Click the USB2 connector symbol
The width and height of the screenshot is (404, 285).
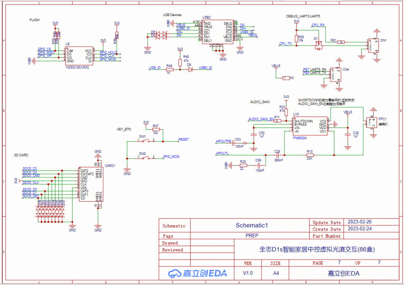[217, 32]
